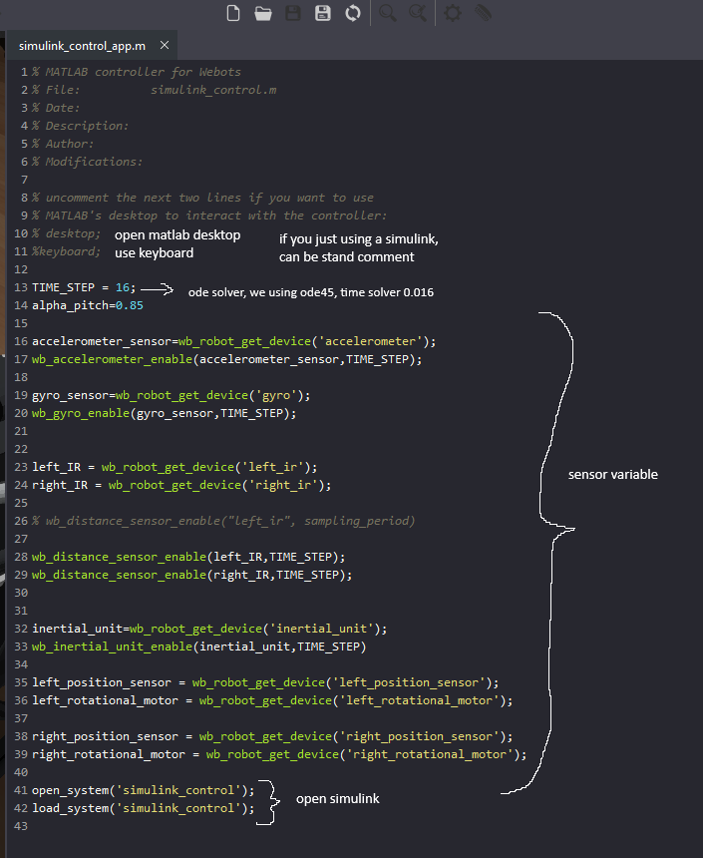Click the left_position_sensor assignment line
This screenshot has width=703, height=858.
point(265,682)
